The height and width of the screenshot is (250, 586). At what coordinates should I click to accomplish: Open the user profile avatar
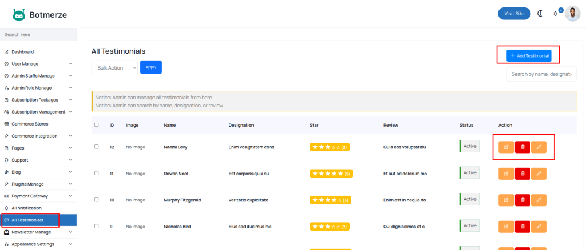point(572,14)
